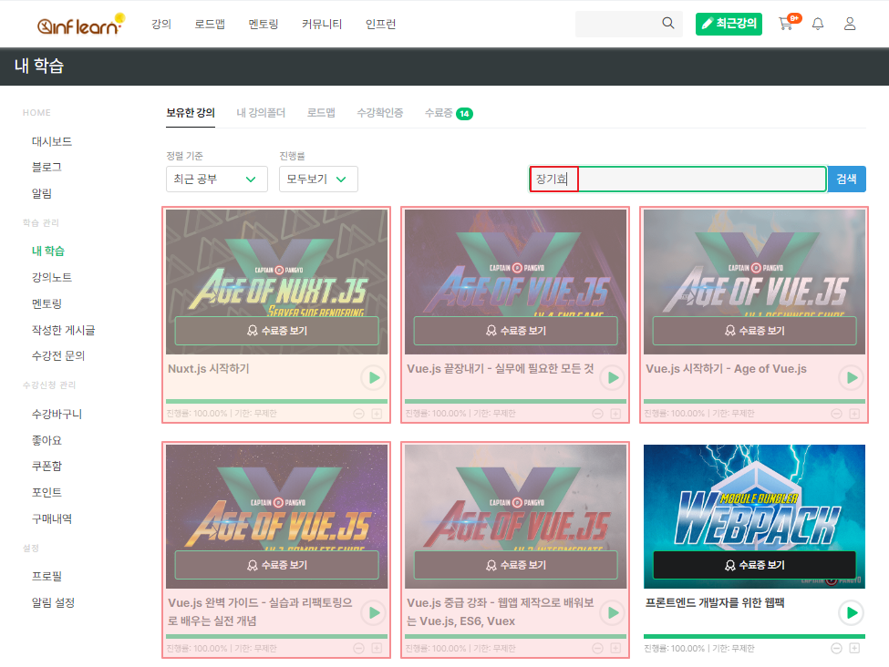This screenshot has height=667, width=889.
Task: Click progress bar of Vue.js 끝장내기
Action: pyautogui.click(x=515, y=401)
